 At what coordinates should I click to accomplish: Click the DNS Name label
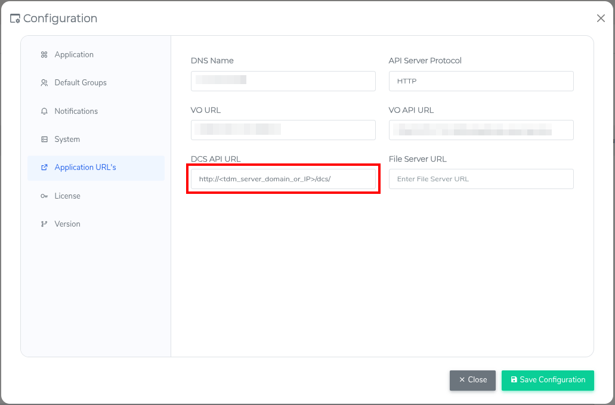tap(212, 61)
